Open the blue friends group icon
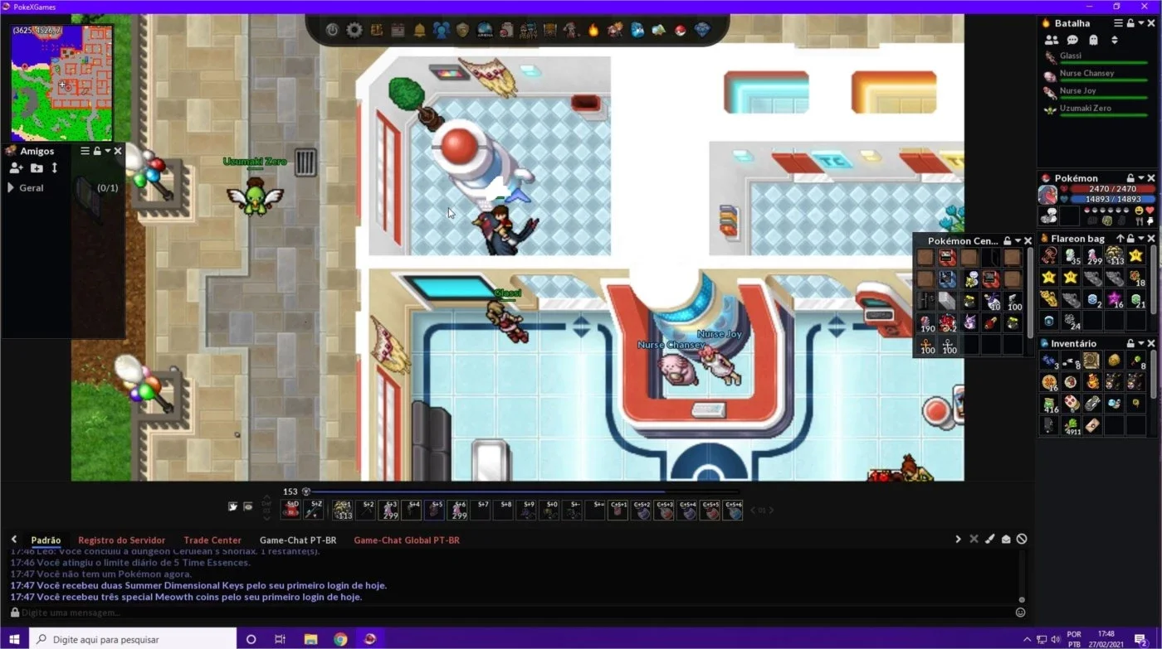The height and width of the screenshot is (649, 1162). click(x=441, y=30)
